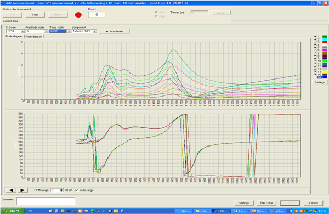Expand the X-Scale RPM dropdown
The image size is (329, 214).
coord(22,31)
